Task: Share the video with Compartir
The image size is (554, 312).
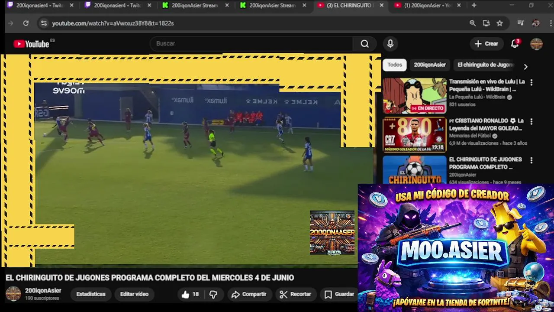Action: tap(249, 294)
